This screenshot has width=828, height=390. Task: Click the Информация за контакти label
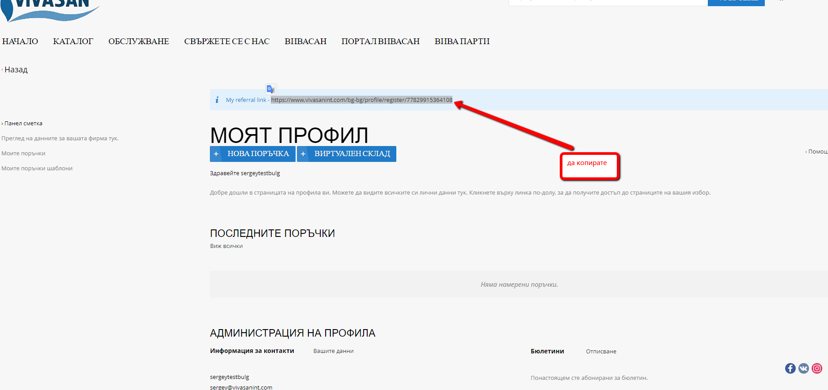point(252,351)
